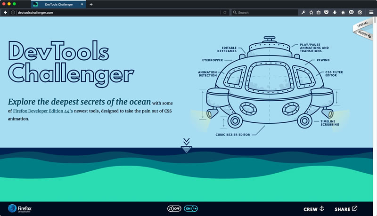Open the Downloads arrow icon
The height and width of the screenshot is (216, 377).
pos(335,13)
